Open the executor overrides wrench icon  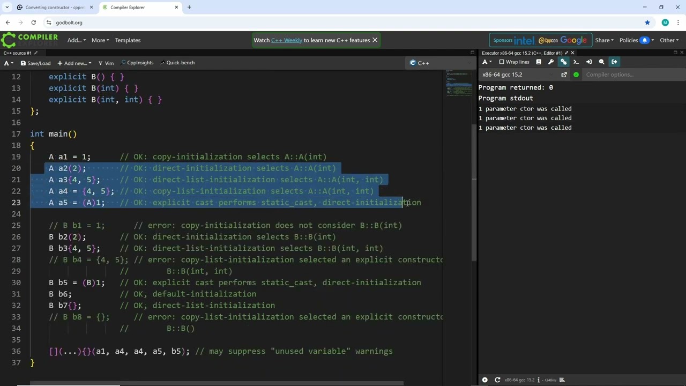tap(551, 62)
